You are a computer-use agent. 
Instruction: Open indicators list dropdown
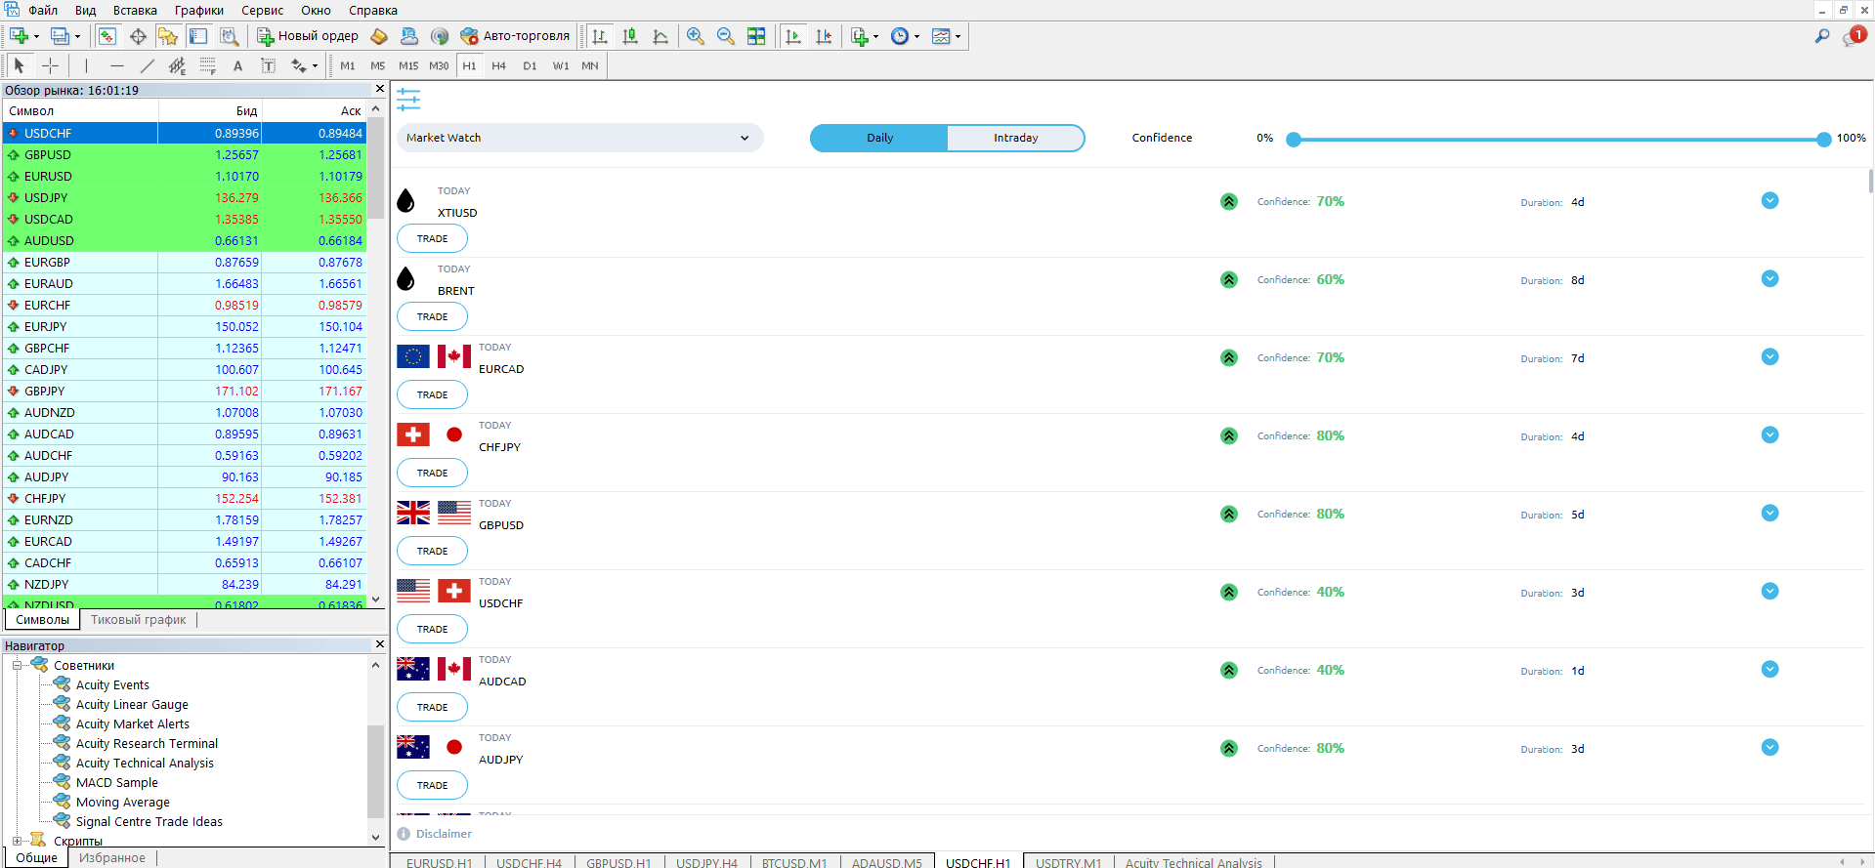coord(865,36)
